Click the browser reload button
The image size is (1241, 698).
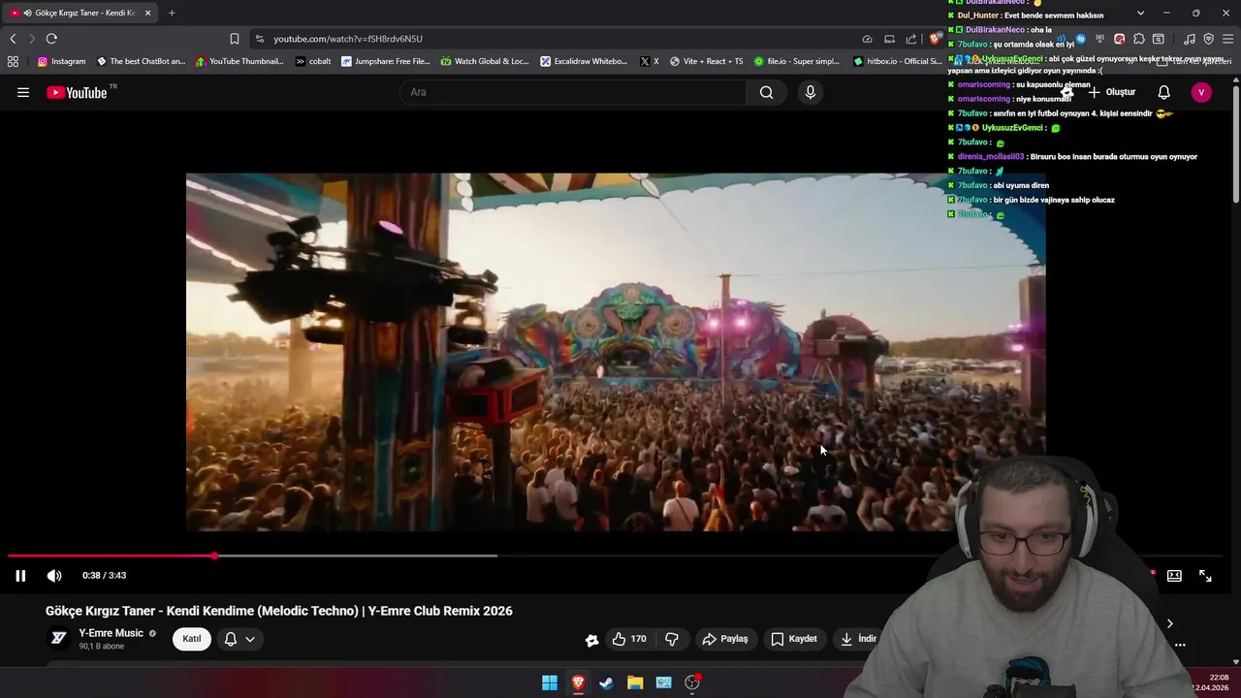[x=51, y=39]
